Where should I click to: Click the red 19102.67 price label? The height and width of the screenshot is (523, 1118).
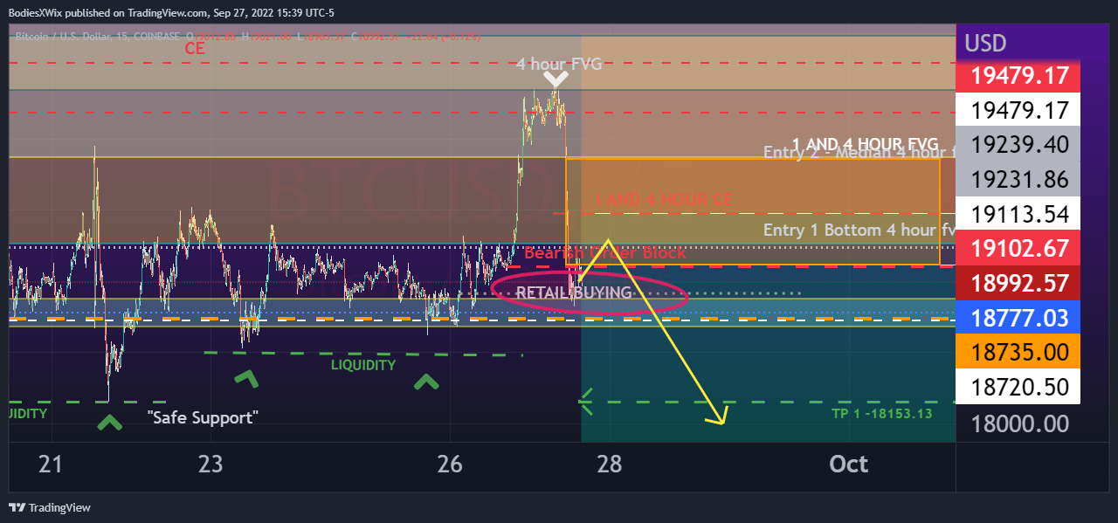point(1018,248)
